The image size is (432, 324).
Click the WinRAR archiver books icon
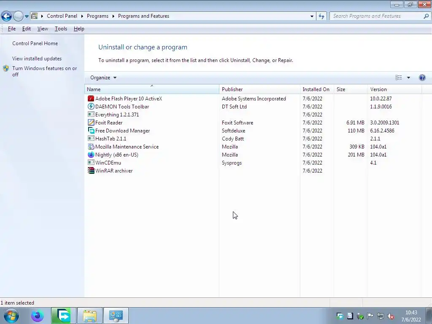[x=91, y=170]
